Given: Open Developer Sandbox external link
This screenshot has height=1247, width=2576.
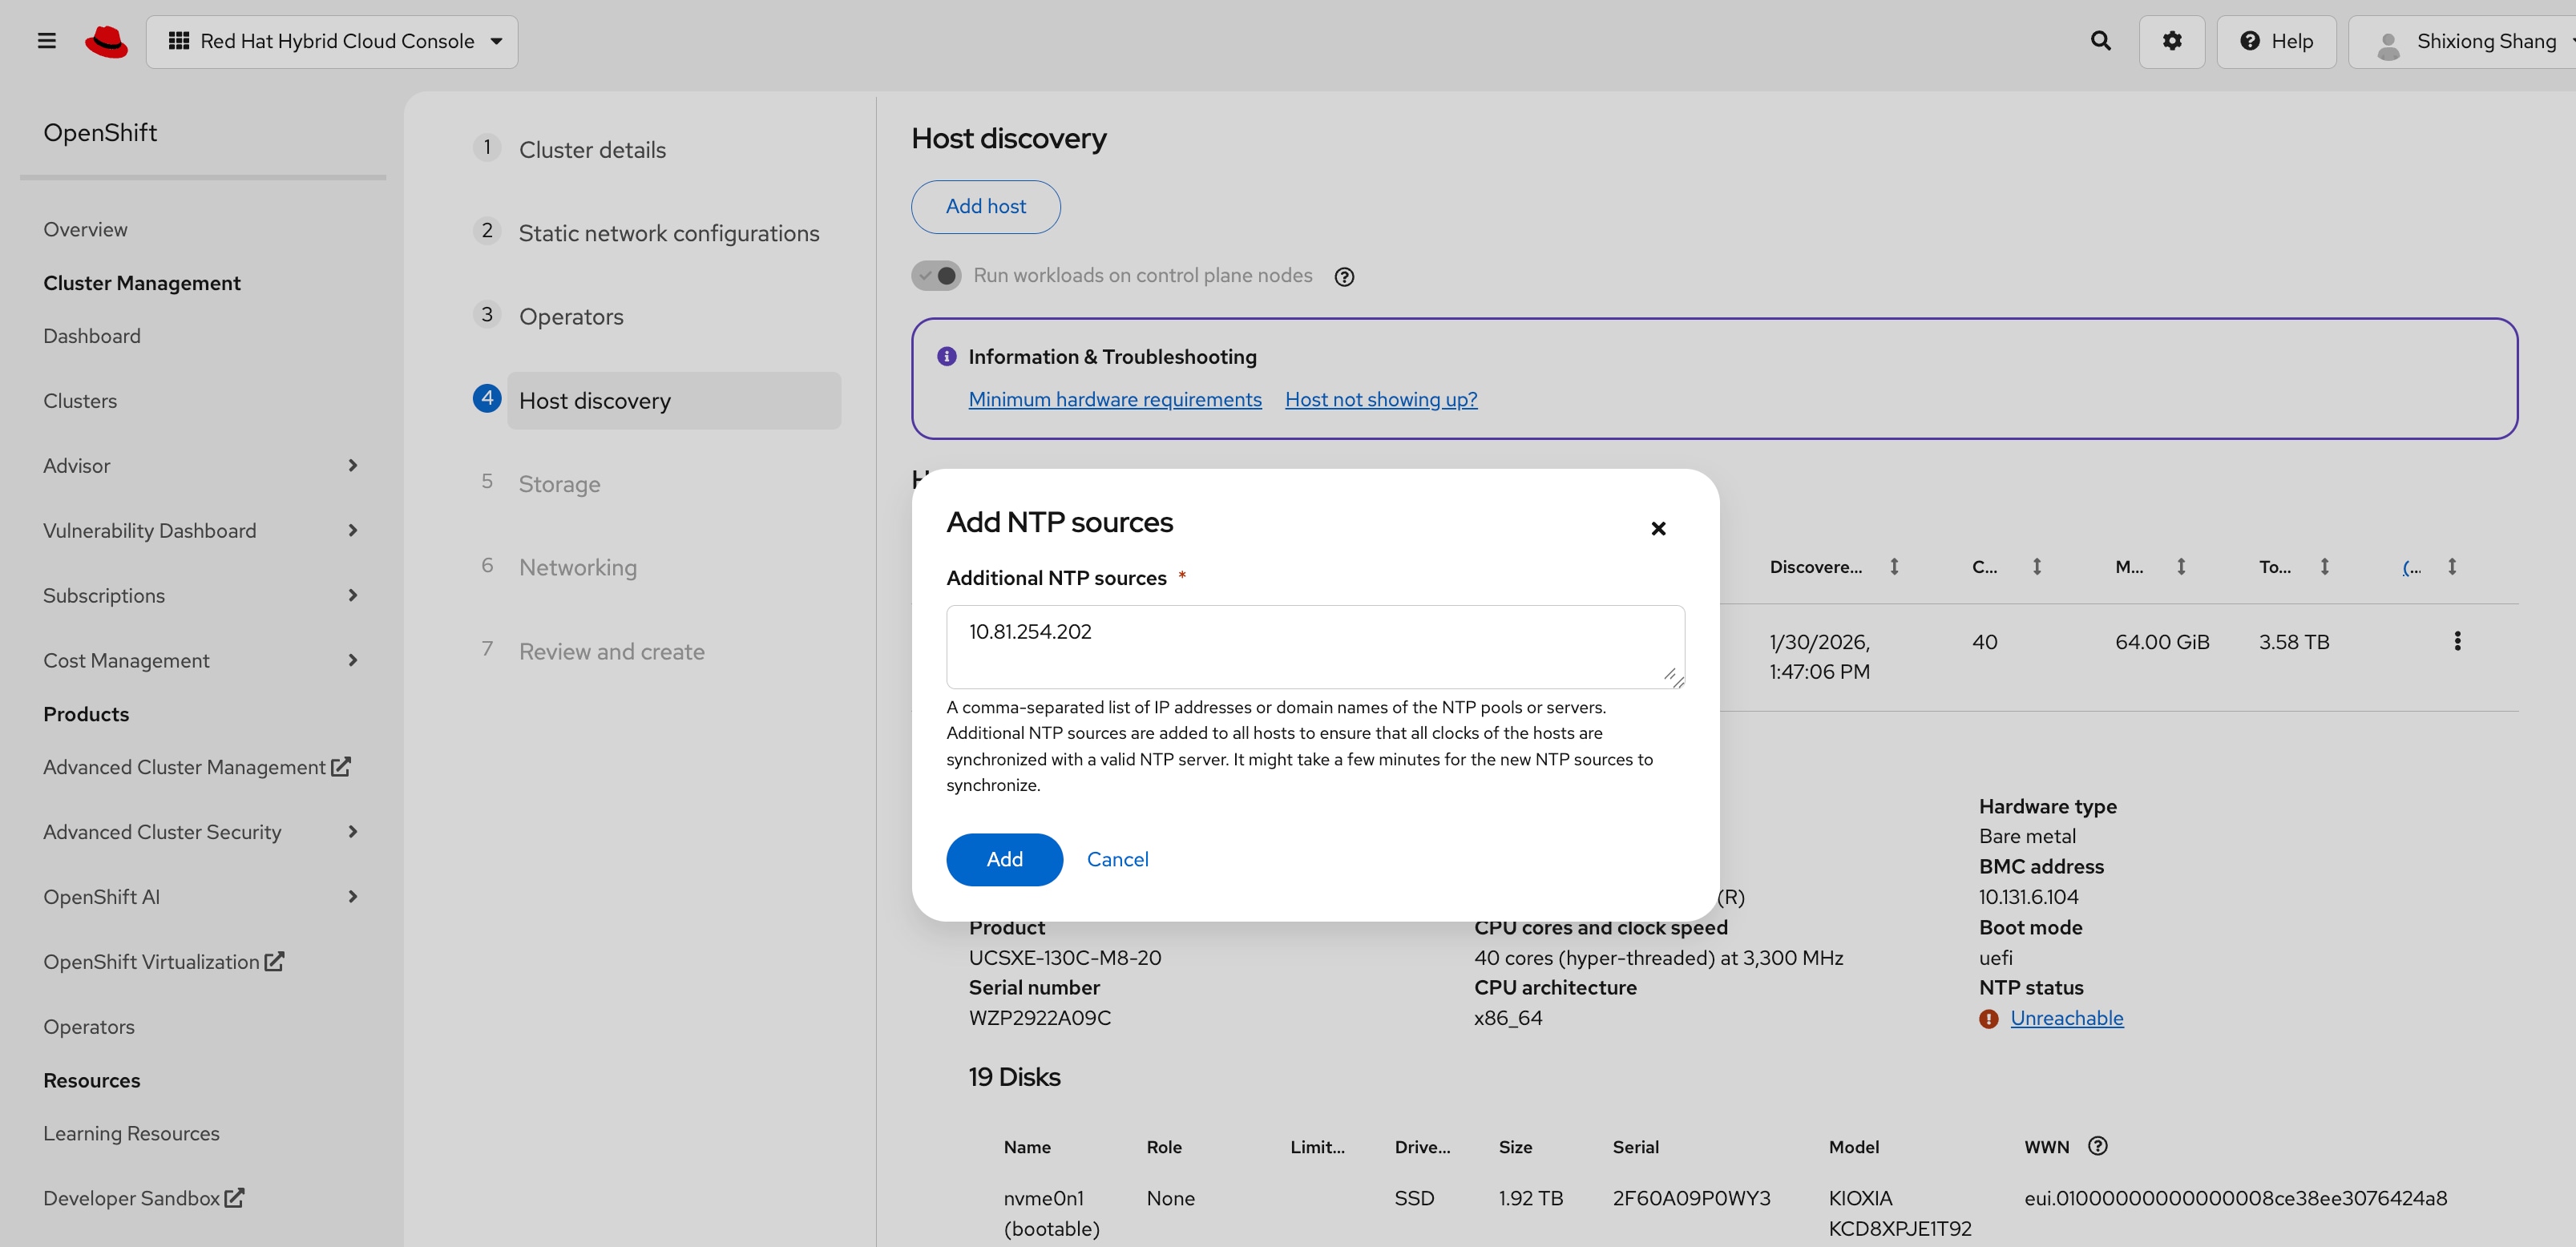Looking at the screenshot, I should click(x=143, y=1198).
